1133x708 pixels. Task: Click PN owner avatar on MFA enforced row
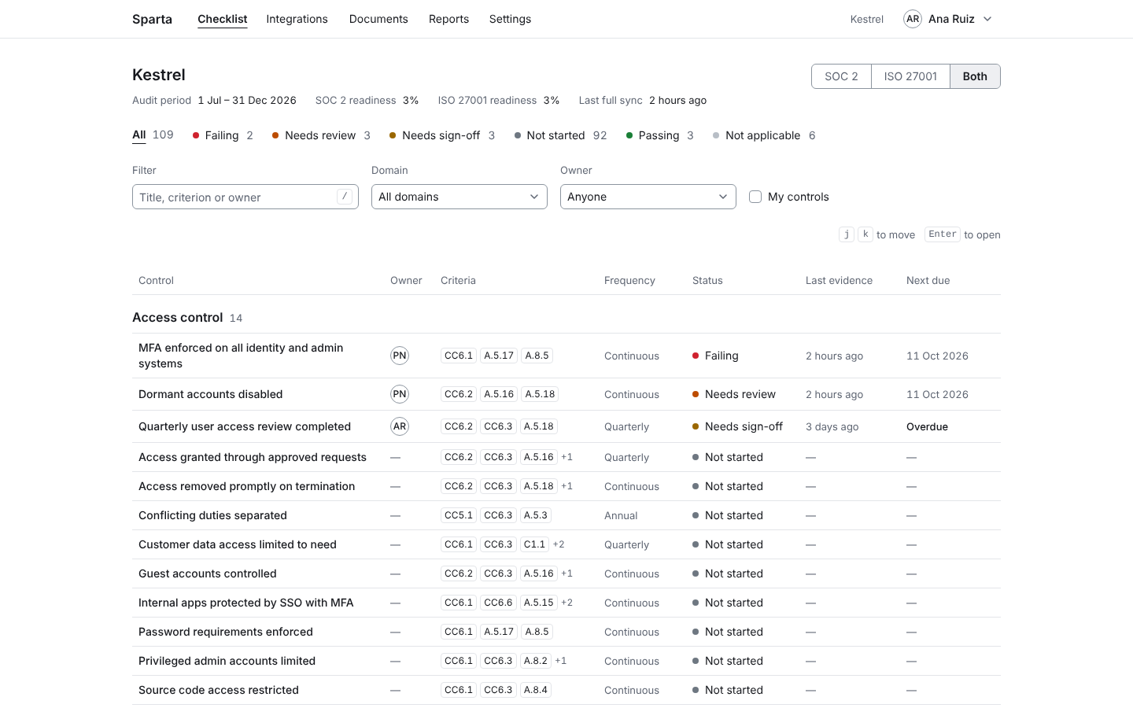400,356
